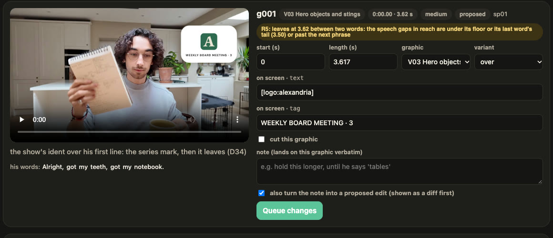
Task: Open the graphic dropdown showing V03 Hero objects
Action: coord(436,62)
